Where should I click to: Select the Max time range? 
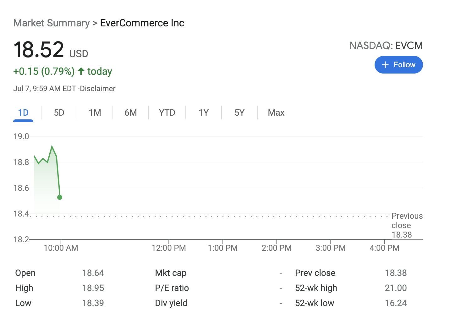276,112
